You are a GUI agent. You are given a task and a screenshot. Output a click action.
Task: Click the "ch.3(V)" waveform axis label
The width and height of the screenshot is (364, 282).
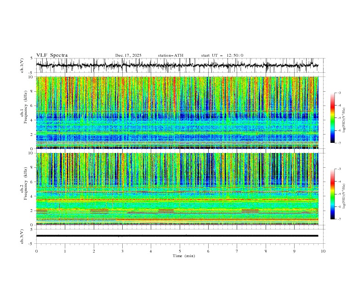22,235
